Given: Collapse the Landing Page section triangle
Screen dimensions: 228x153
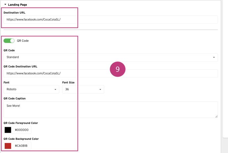Looking at the screenshot, I should point(5,5).
